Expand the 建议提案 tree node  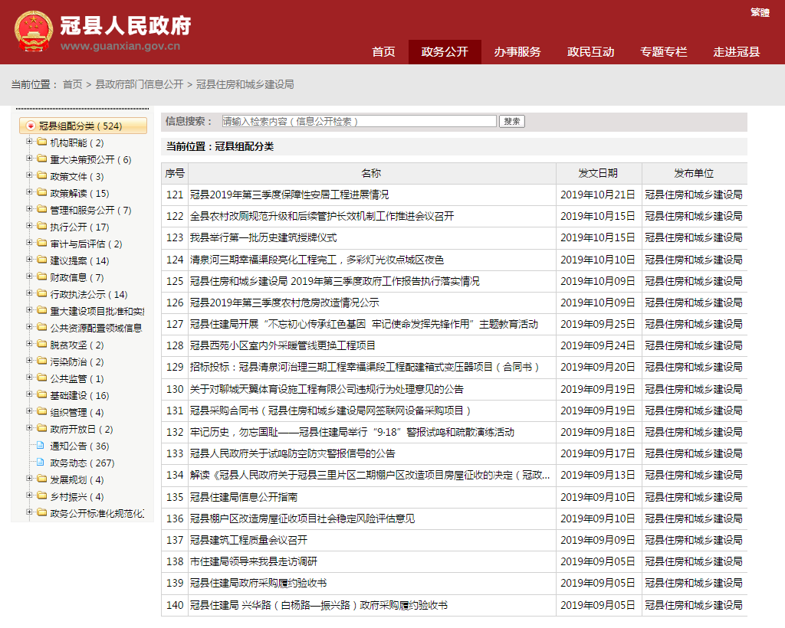click(29, 260)
